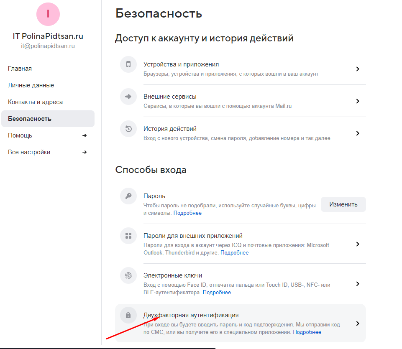The image size is (402, 349).
Task: Click the arrow icon beside Внешние сервисы
Action: tap(128, 97)
